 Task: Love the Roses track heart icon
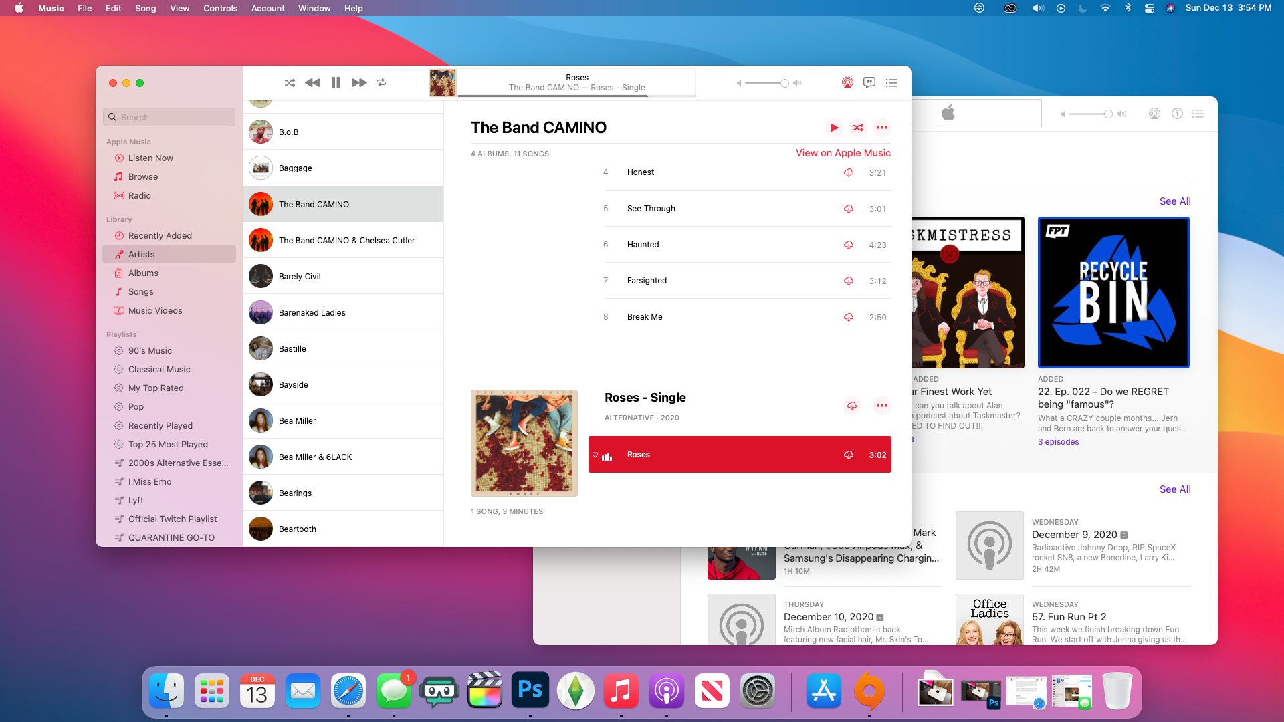click(595, 455)
